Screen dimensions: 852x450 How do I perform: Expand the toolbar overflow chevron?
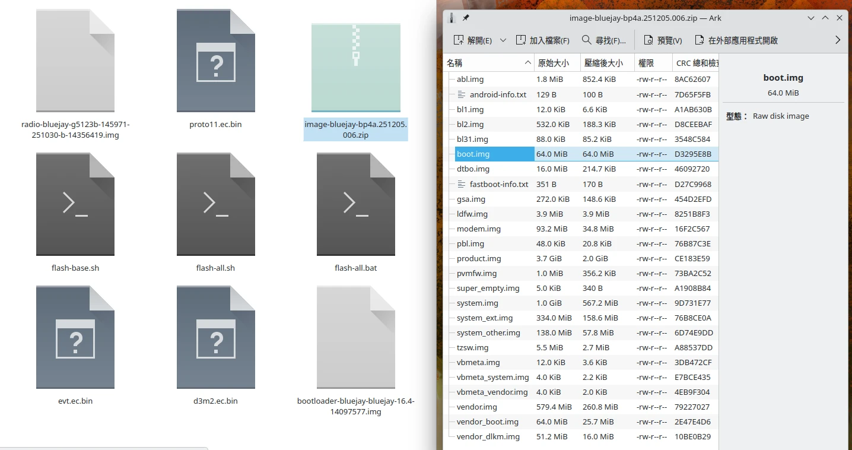(838, 40)
